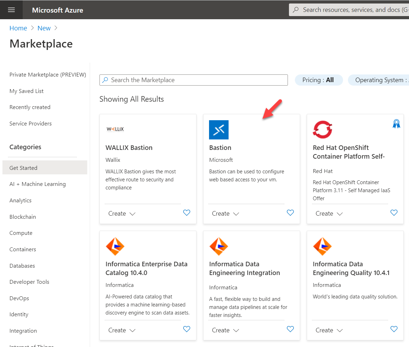Viewport: 409px width, 347px height.
Task: Go back to New breadcrumb
Action: 44,28
